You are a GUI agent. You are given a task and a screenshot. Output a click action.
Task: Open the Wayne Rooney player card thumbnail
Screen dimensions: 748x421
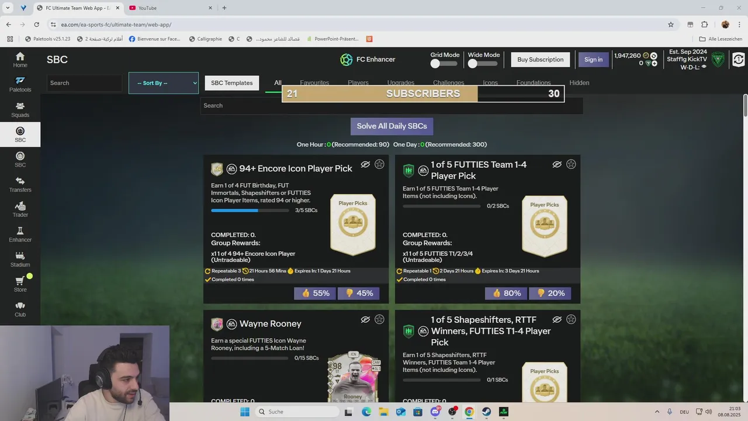[x=353, y=377]
